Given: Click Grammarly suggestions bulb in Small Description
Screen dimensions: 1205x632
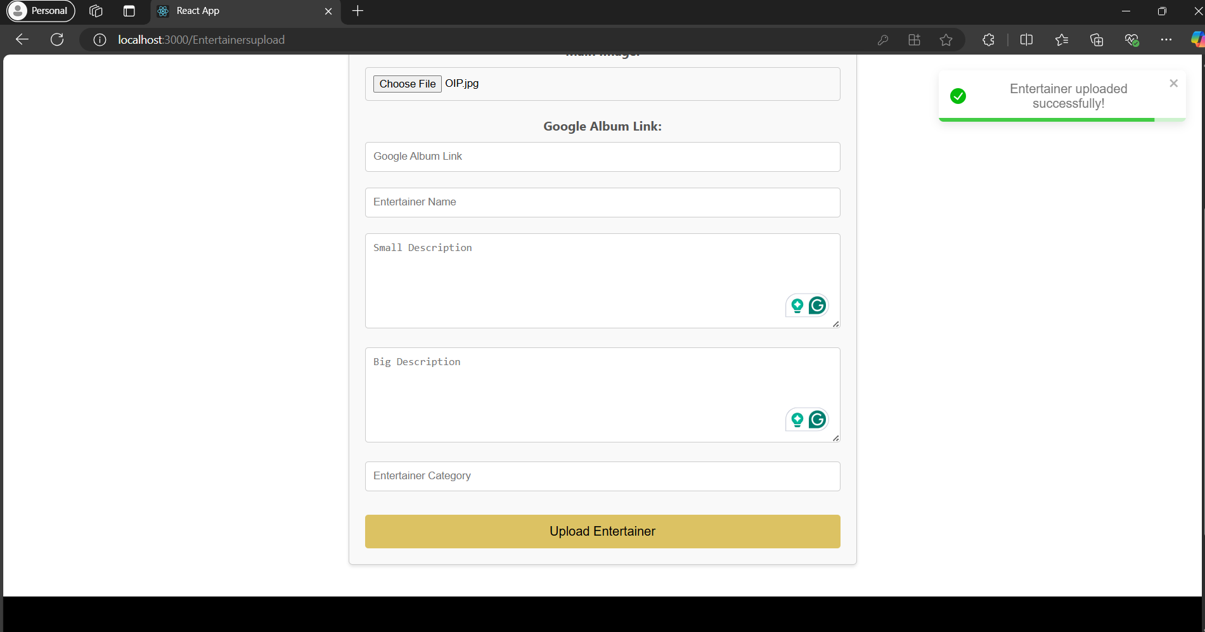Looking at the screenshot, I should [x=797, y=306].
